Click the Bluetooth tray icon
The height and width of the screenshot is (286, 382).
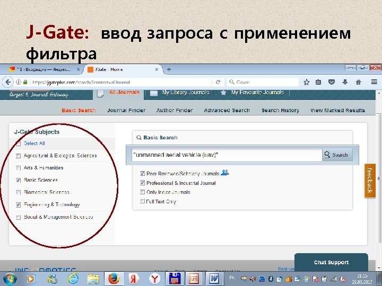pyautogui.click(x=271, y=279)
